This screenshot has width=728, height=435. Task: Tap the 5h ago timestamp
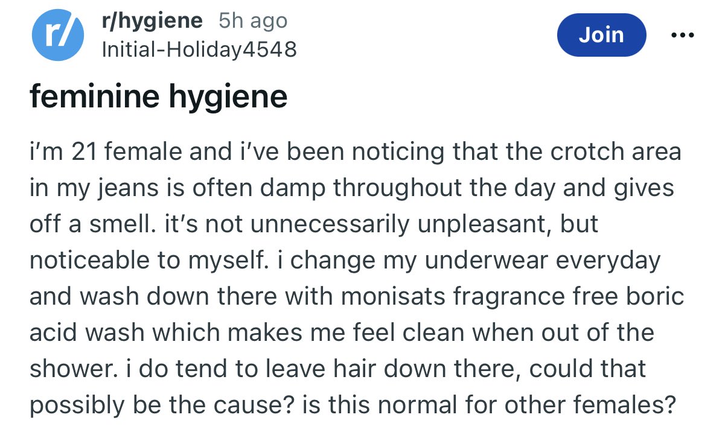[x=252, y=21]
